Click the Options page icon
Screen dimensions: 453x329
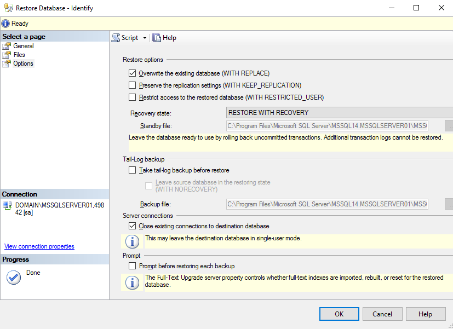(7, 64)
